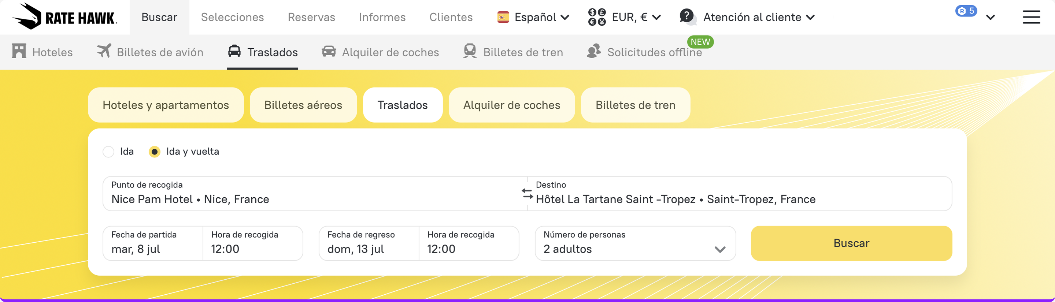Open the Español language dropdown

533,17
